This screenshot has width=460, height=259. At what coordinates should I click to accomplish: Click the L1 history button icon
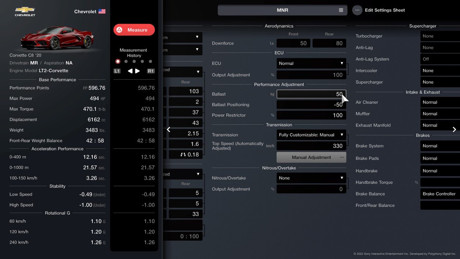pos(117,71)
